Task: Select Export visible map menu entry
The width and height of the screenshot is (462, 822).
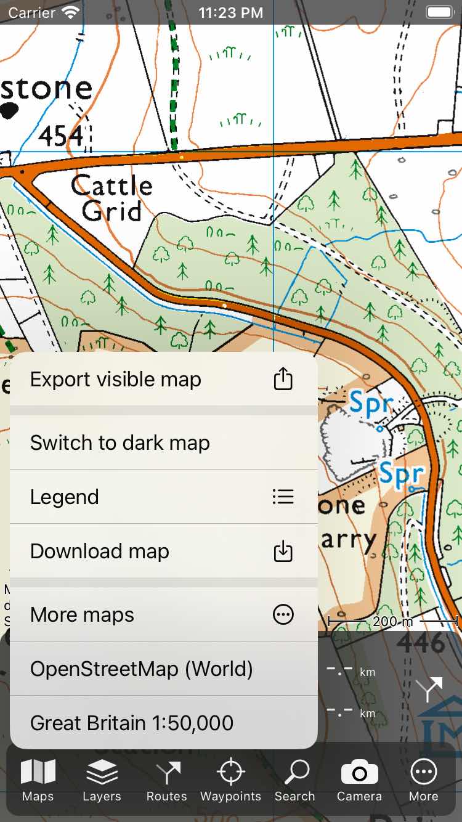Action: coord(164,379)
